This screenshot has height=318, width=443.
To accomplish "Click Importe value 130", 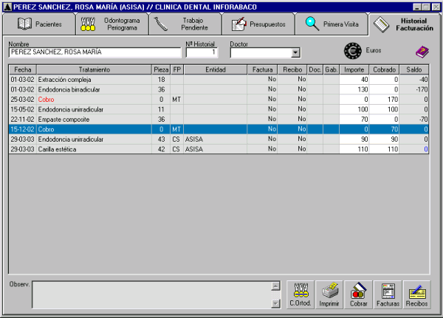I will click(x=354, y=89).
